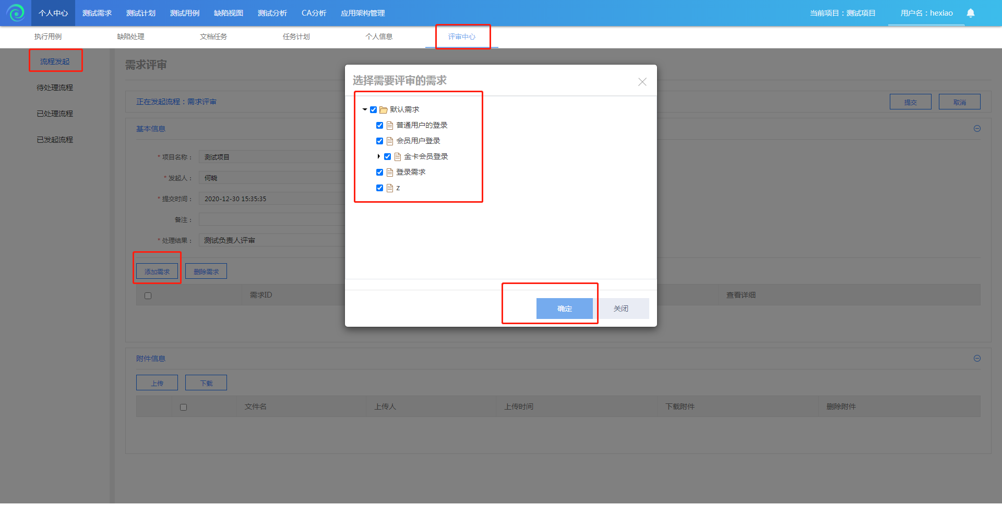1002x505 pixels.
Task: Click the 普通用户的登录 document icon
Action: 389,126
